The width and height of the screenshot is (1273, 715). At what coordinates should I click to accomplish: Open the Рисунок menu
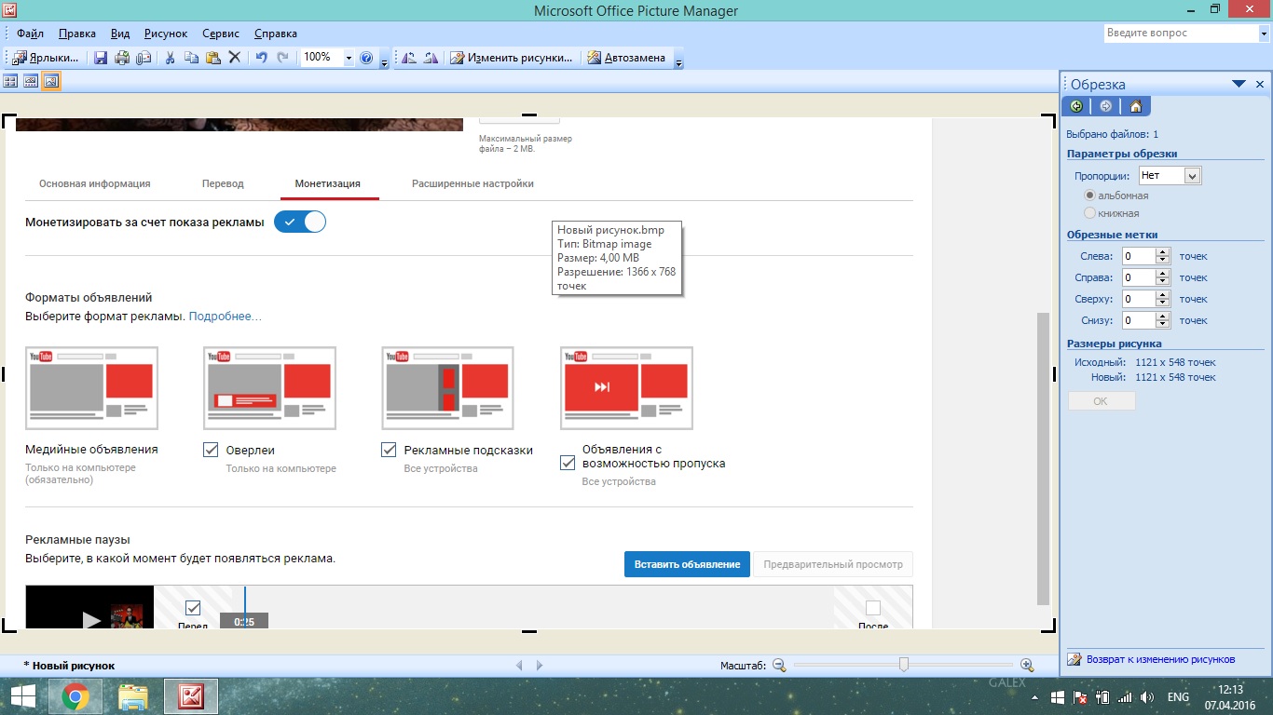pos(166,34)
